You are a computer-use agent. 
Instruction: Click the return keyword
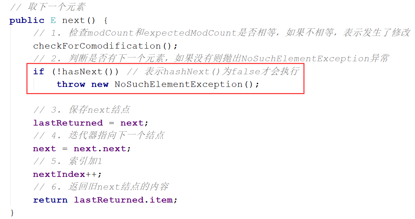[50, 200]
